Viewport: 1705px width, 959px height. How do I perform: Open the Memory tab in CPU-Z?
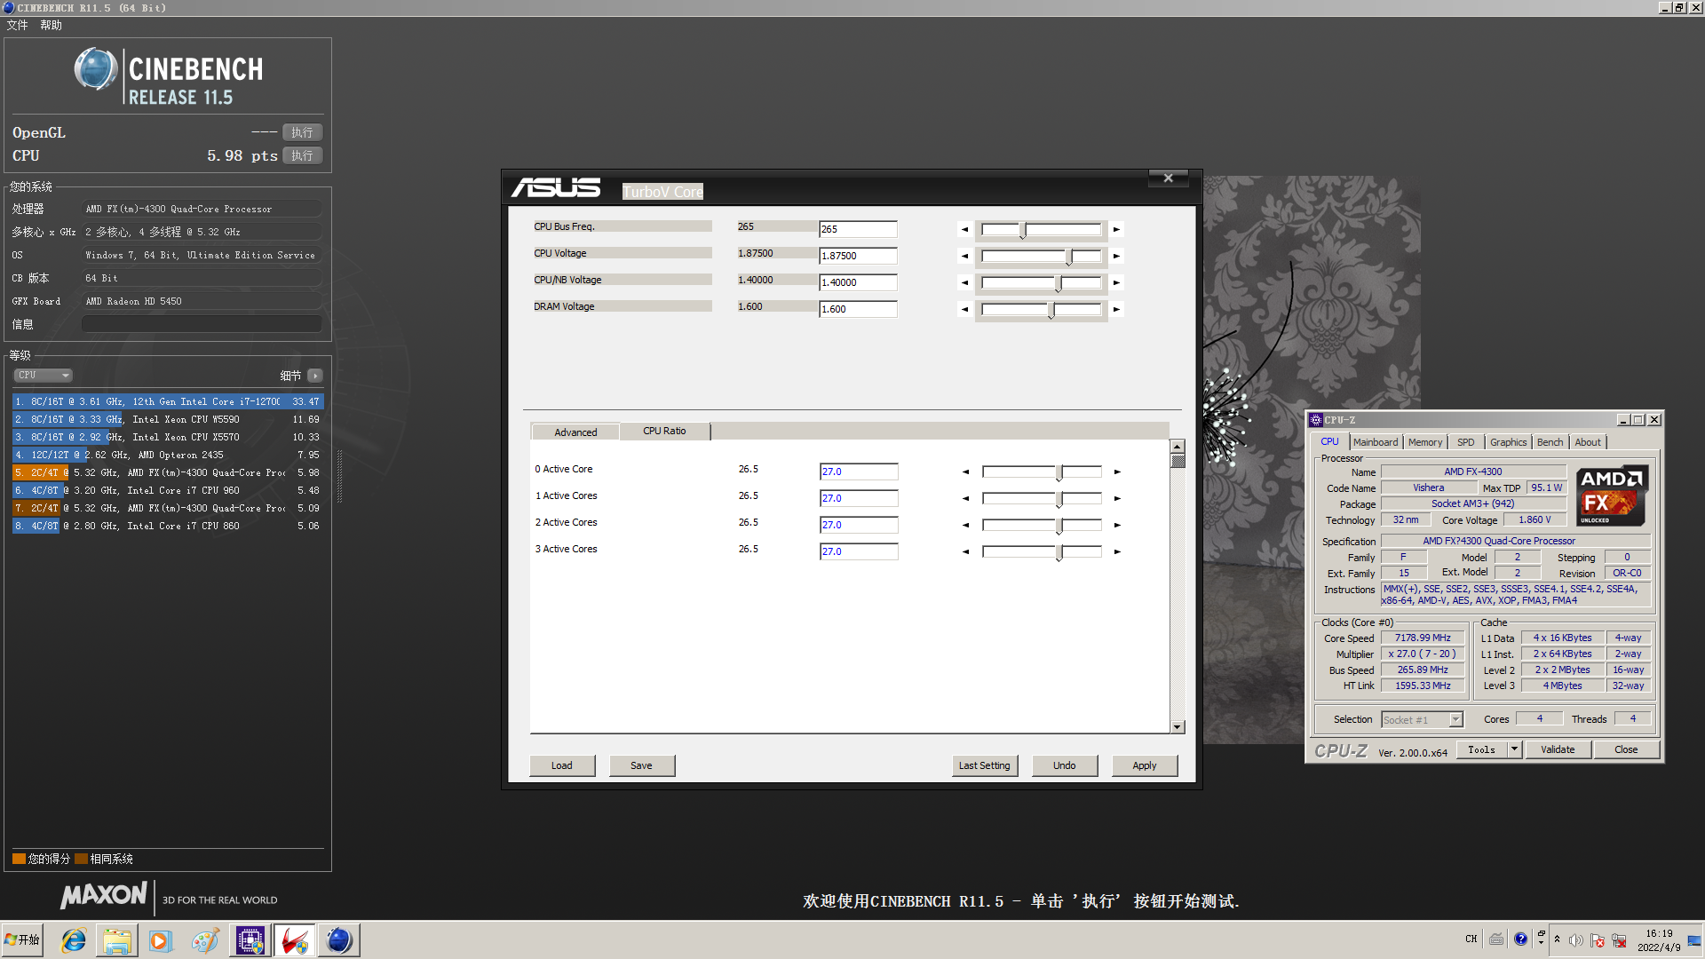pyautogui.click(x=1425, y=442)
